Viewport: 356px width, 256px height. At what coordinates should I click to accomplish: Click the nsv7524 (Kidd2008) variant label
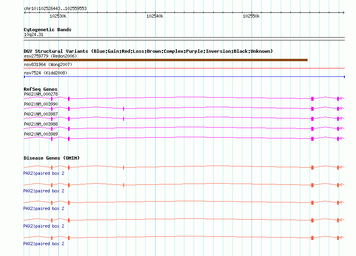[46, 73]
